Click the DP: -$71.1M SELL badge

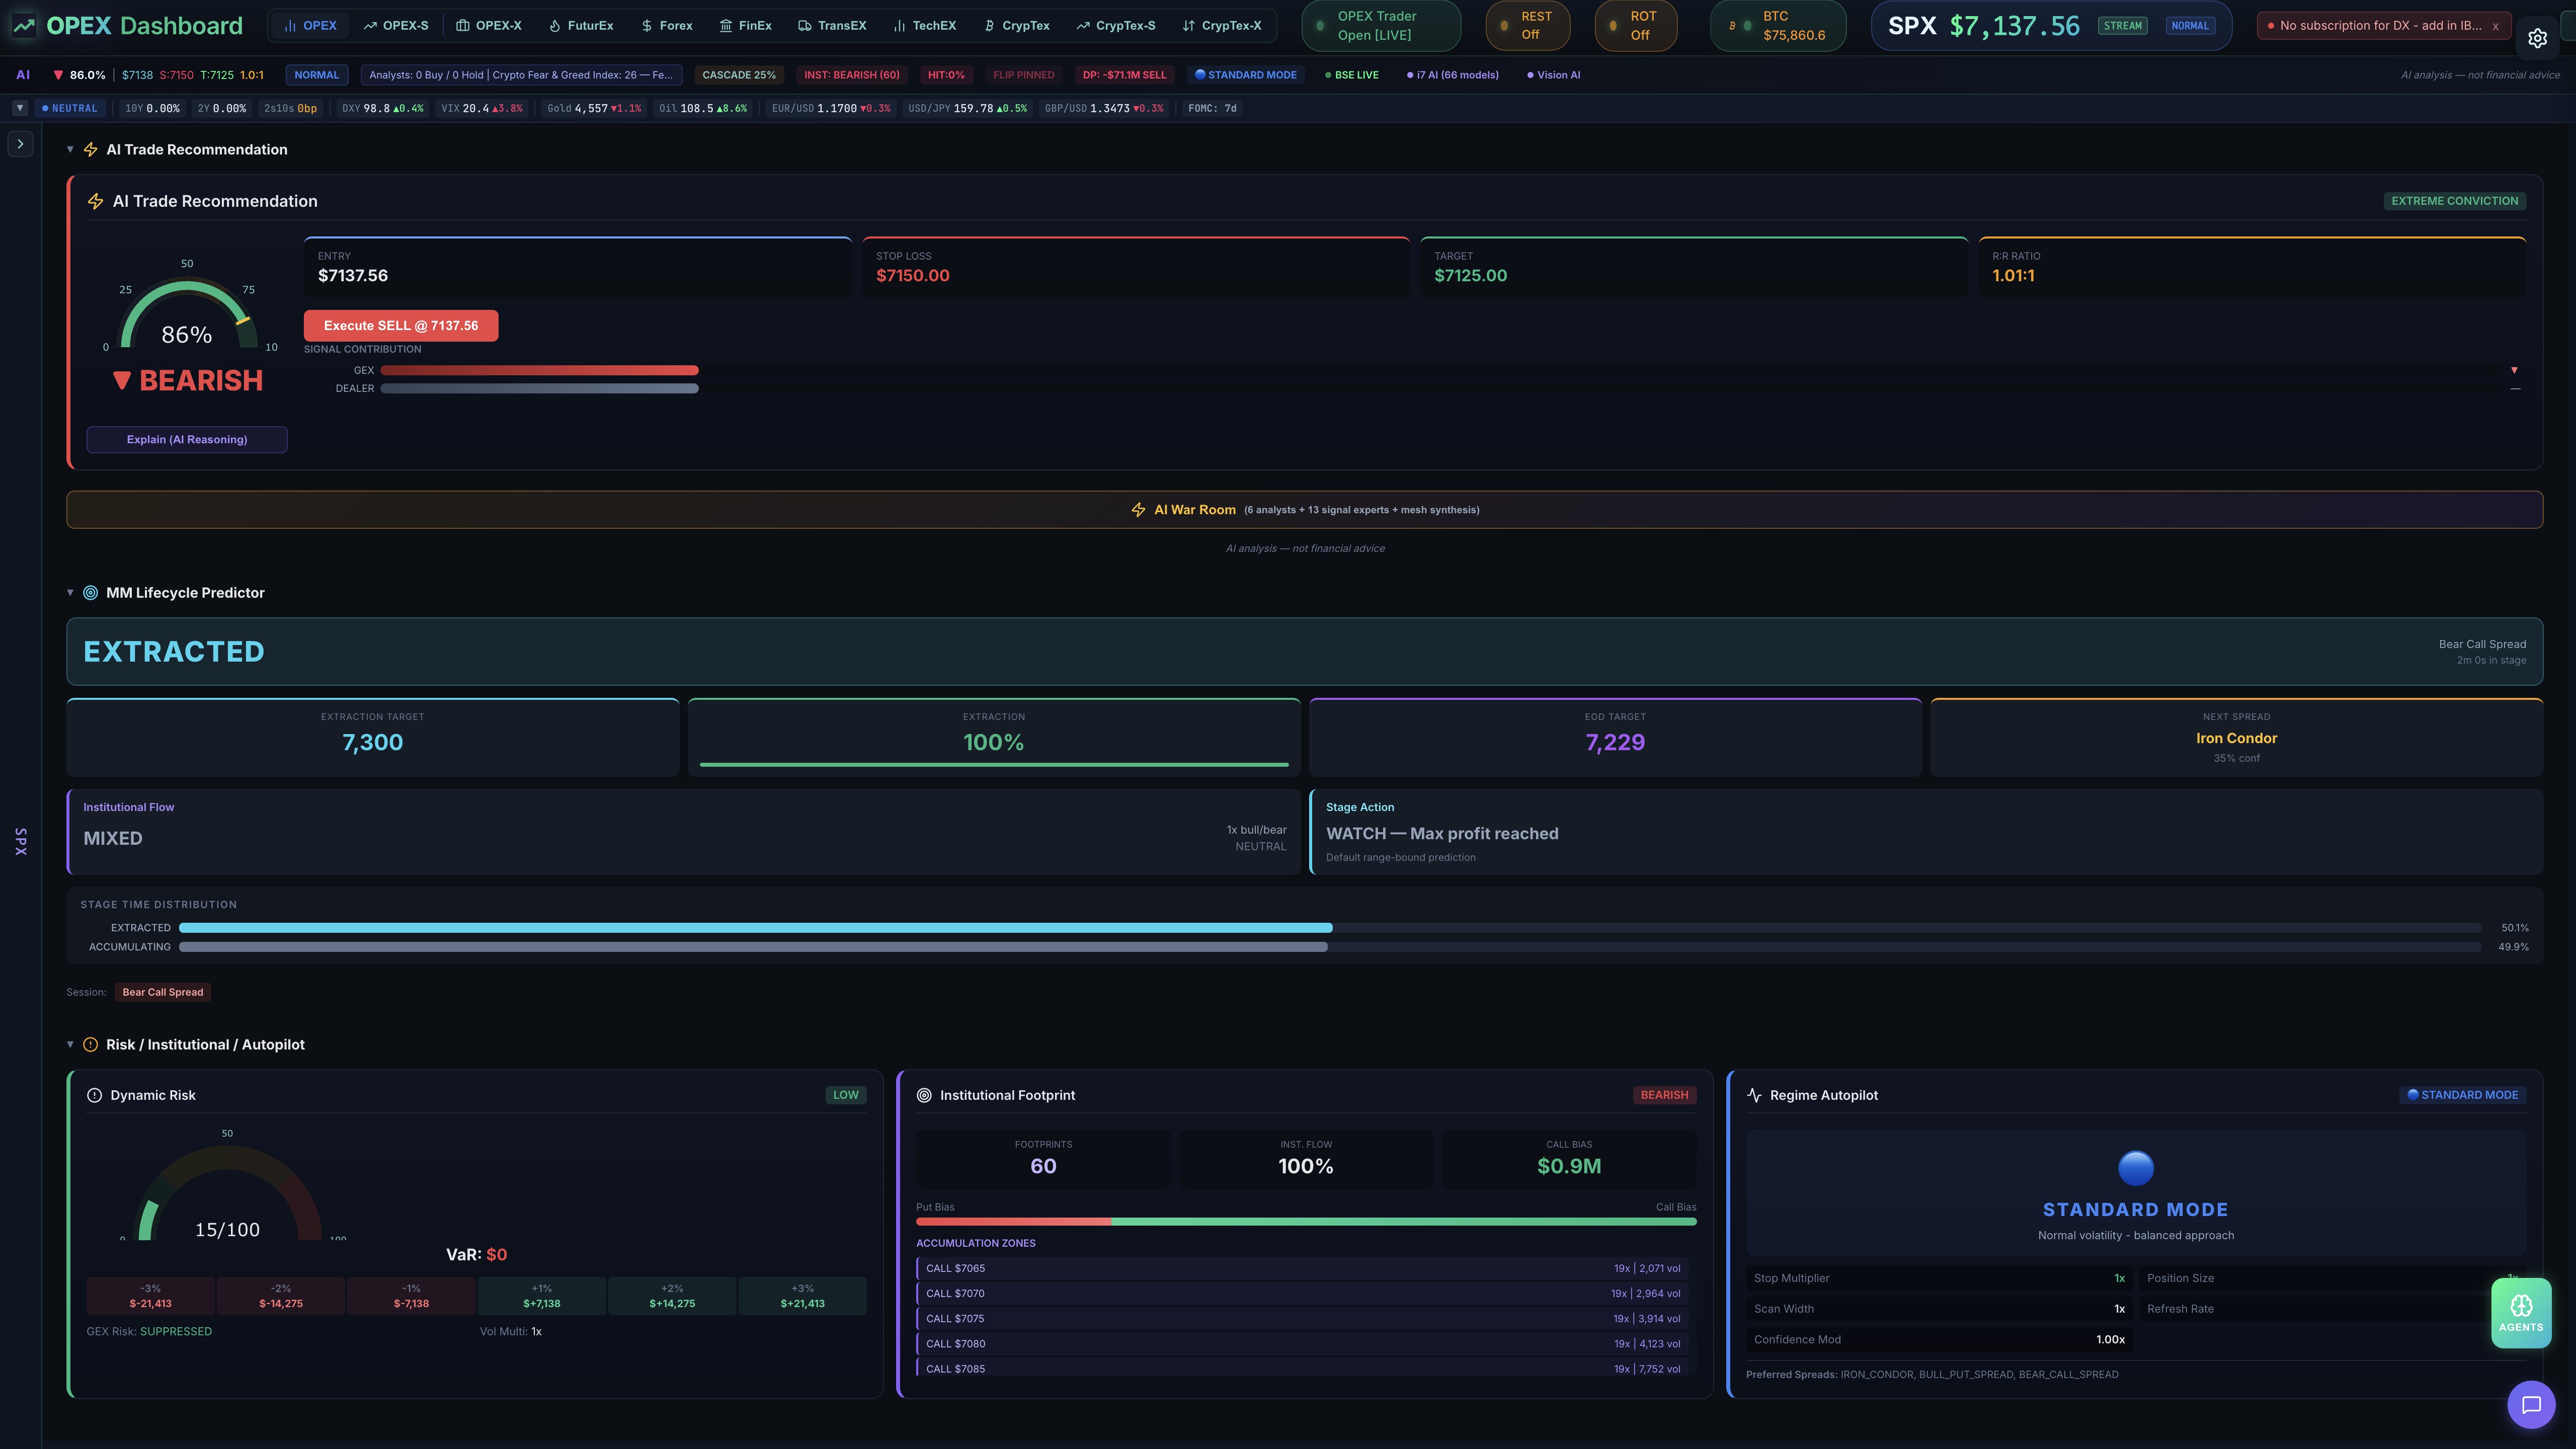1124,75
